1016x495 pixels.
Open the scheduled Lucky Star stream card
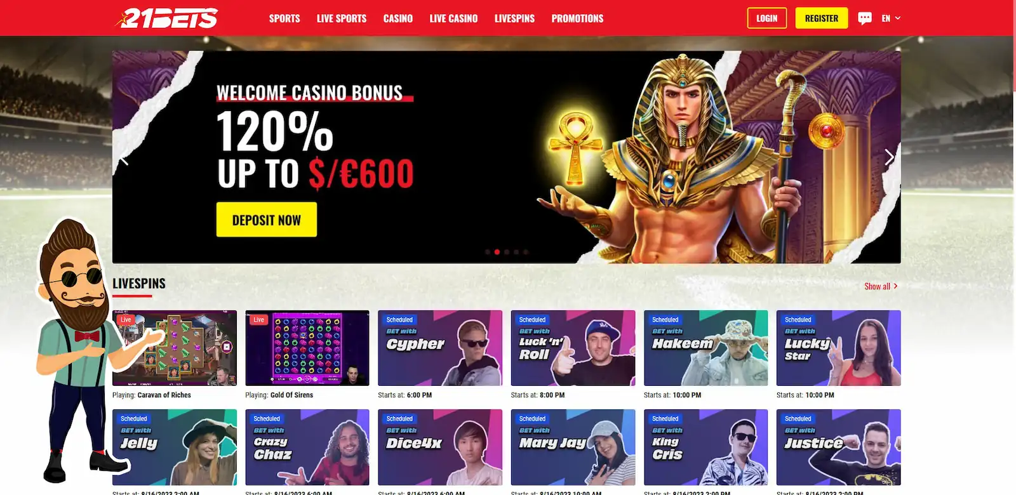[x=839, y=348]
